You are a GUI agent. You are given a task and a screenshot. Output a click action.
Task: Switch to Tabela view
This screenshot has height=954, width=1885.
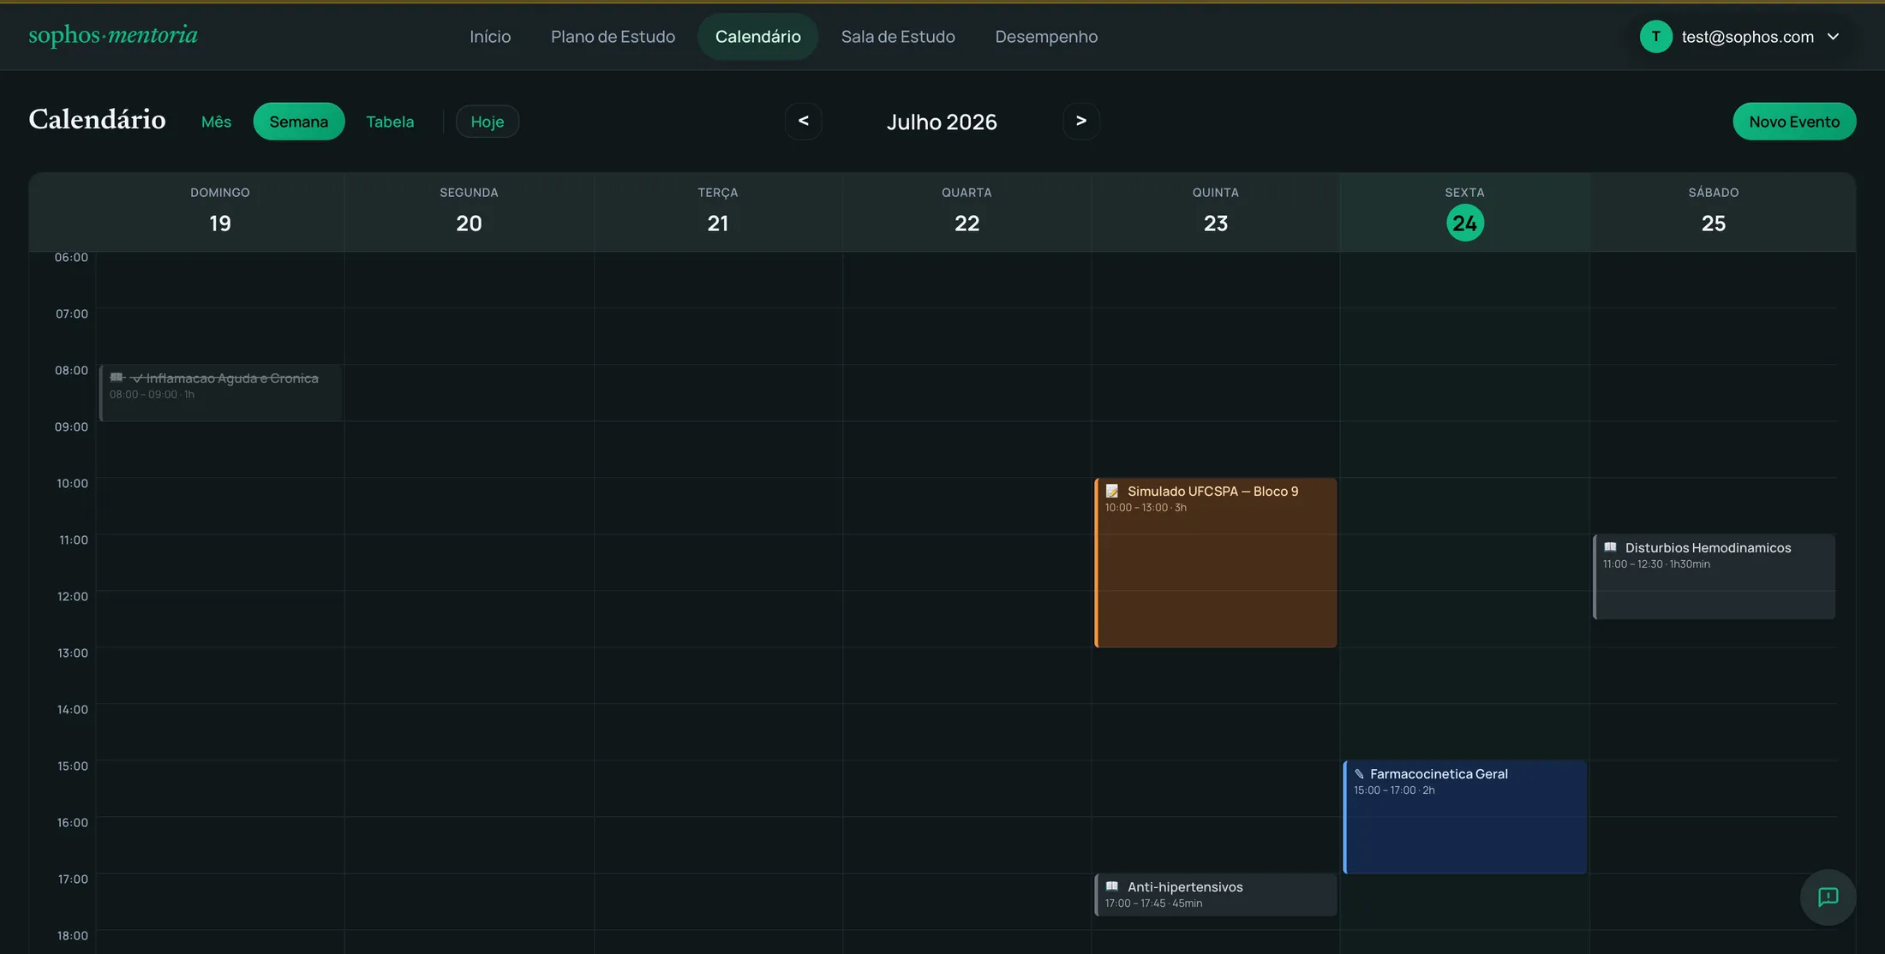click(x=390, y=122)
